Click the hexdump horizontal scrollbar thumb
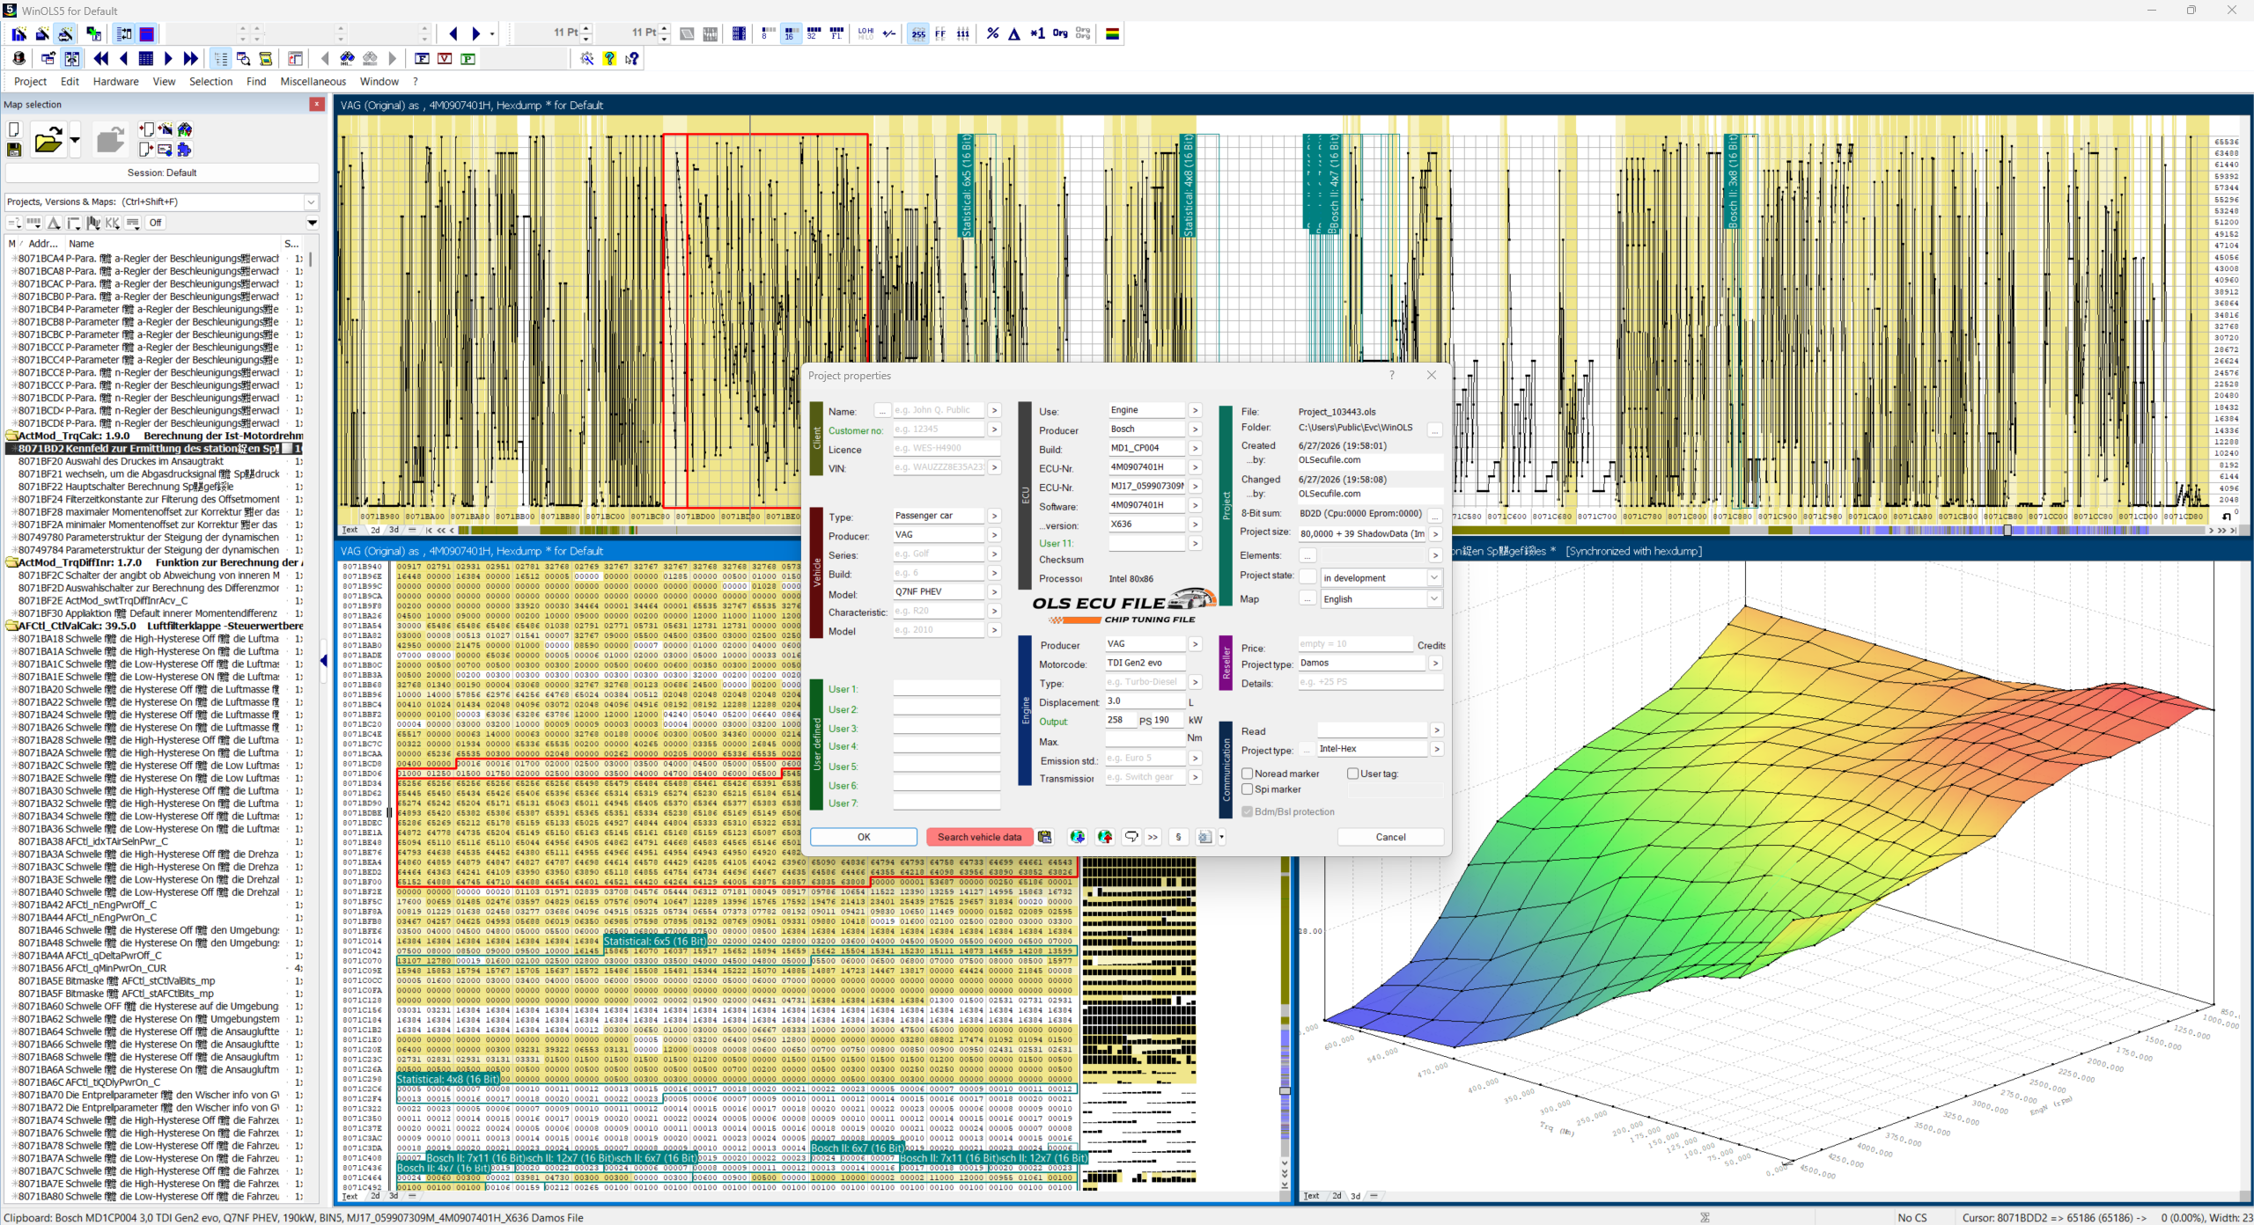2254x1225 pixels. pyautogui.click(x=2007, y=530)
